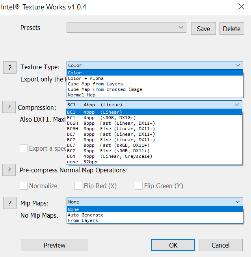Choose Color + Alpha texture type
251x257 pixels.
[155, 78]
